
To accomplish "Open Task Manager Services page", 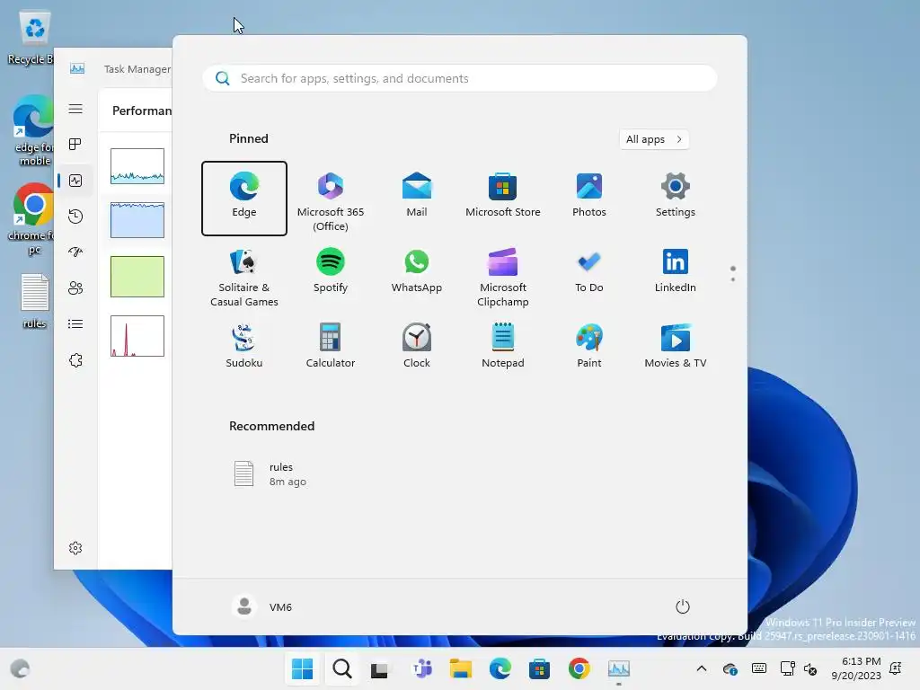I will [75, 360].
